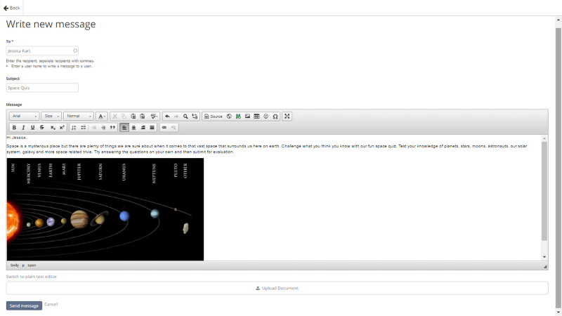Click Upload Document

click(277, 288)
